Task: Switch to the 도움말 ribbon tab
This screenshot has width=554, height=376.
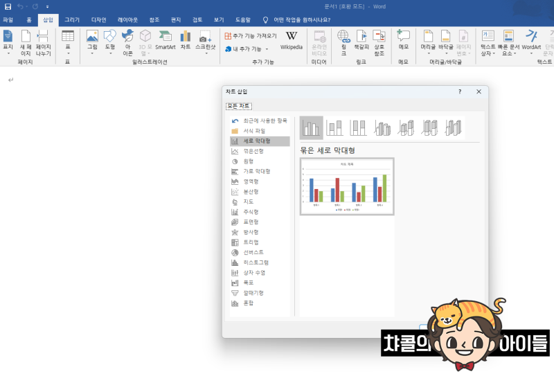Action: [x=243, y=20]
